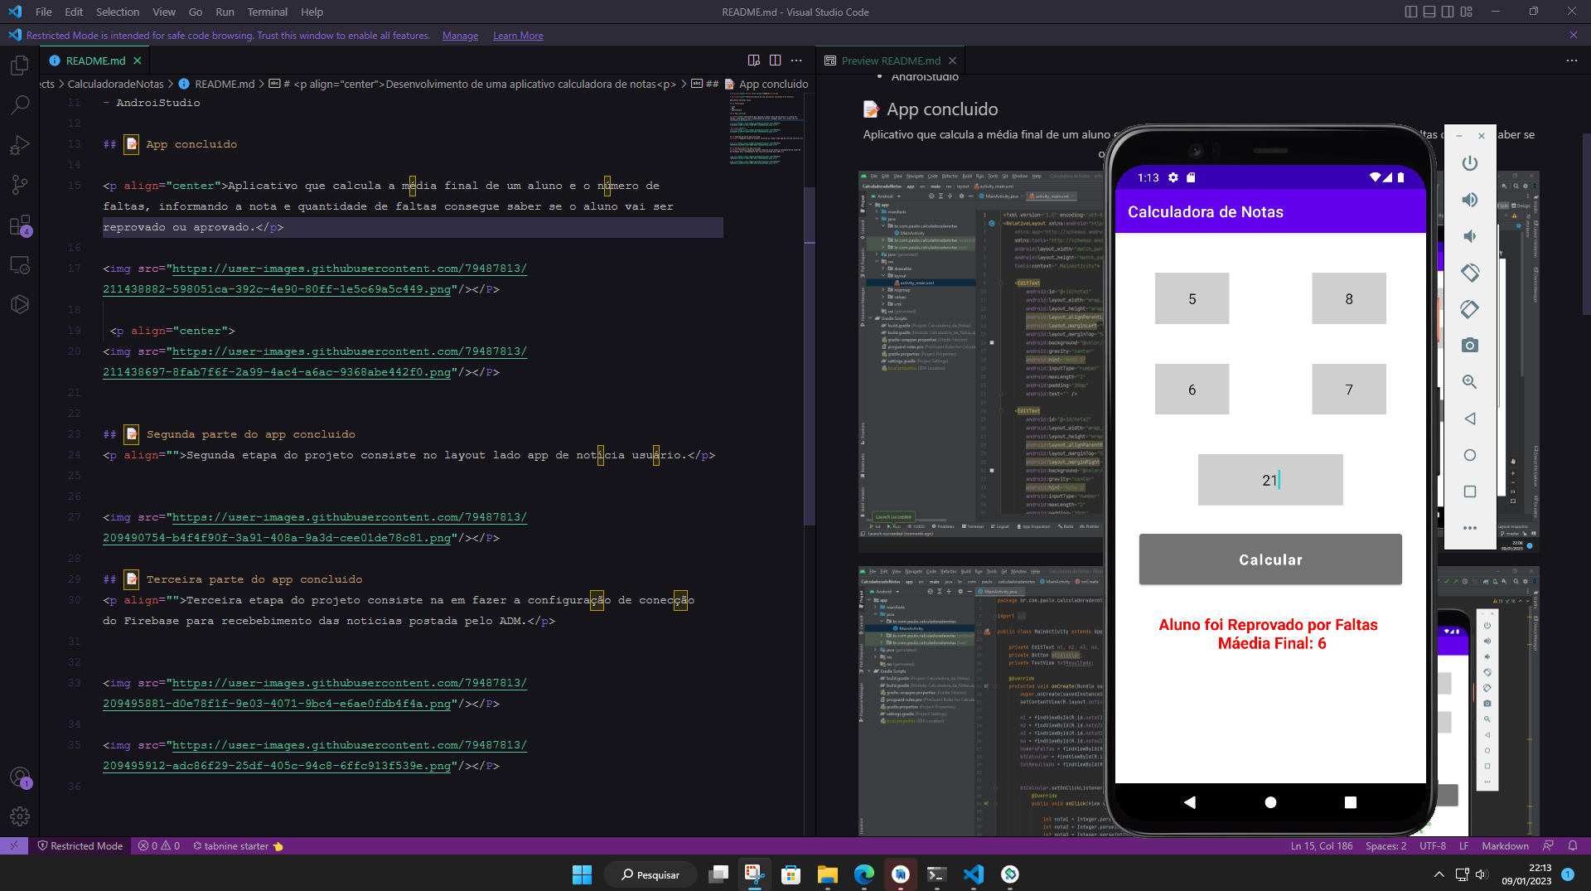1591x891 pixels.
Task: Open the Source Control view
Action: (20, 185)
